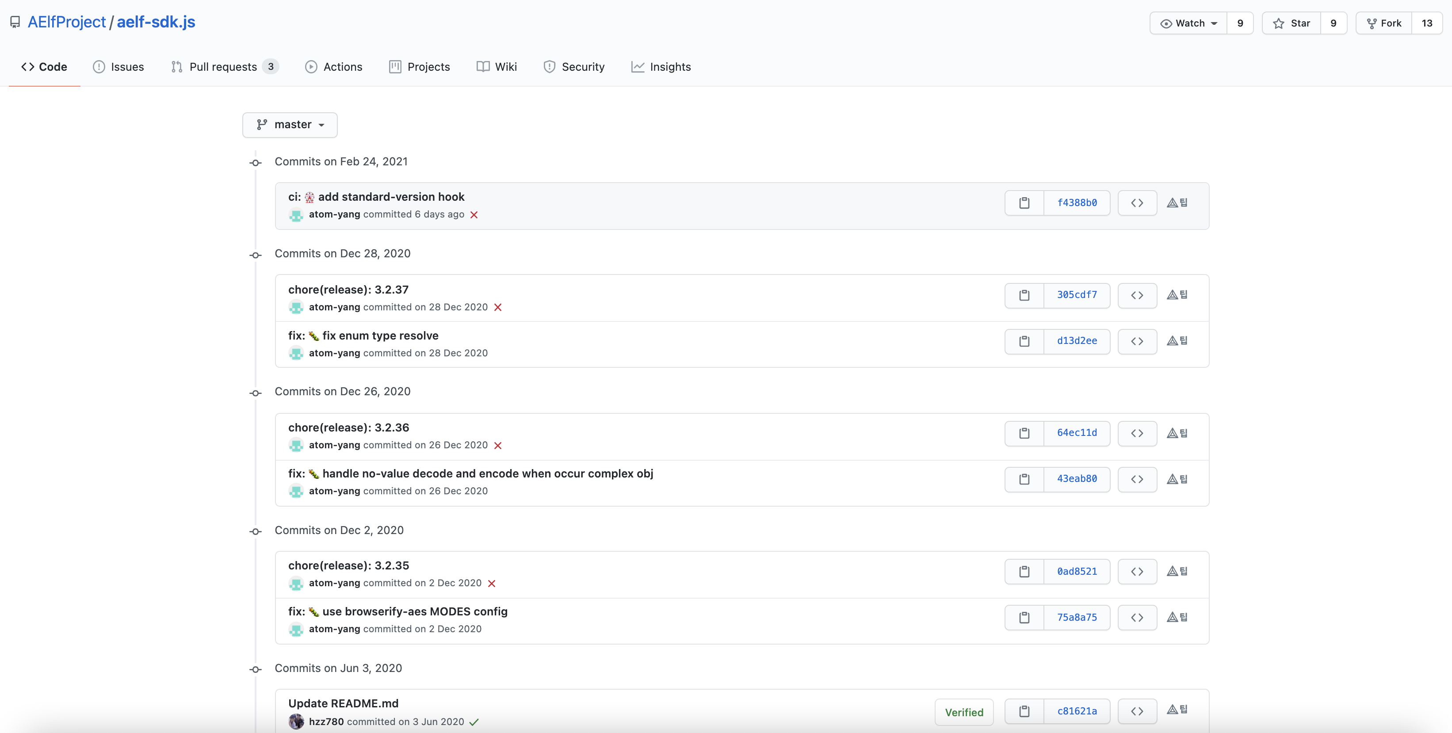Open commit 64ec11d hash link

(1077, 433)
